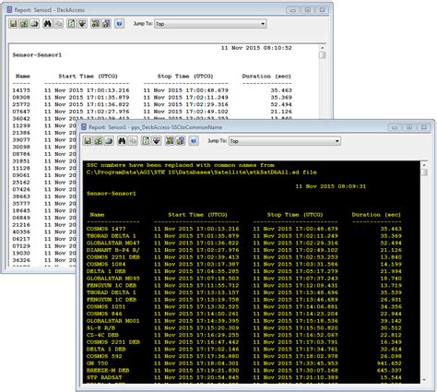This screenshot has height=392, width=437.
Task: Select SSC number 11299 in the DeckAccess report
Action: click(21, 125)
